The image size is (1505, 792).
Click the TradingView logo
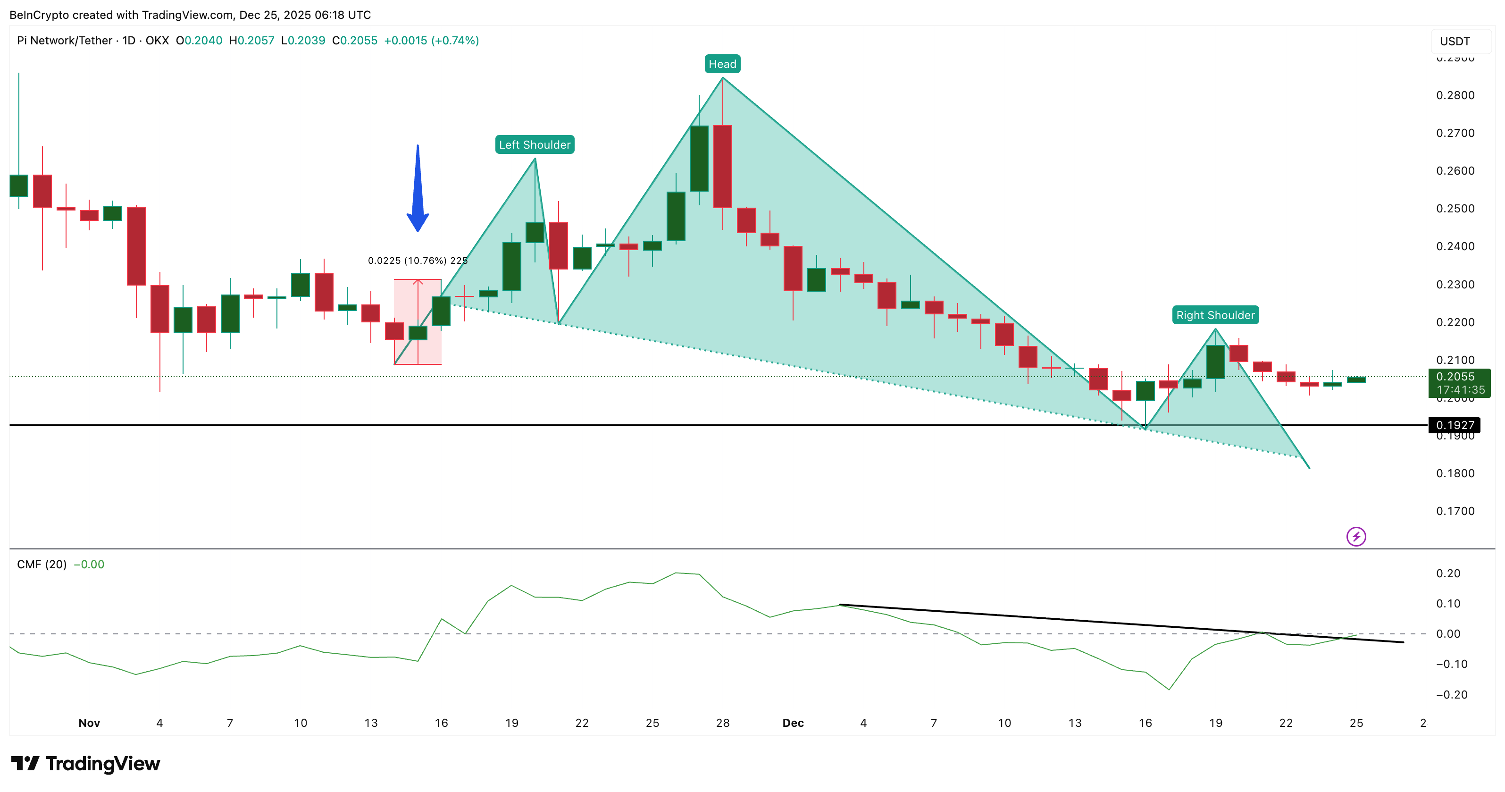click(x=85, y=763)
